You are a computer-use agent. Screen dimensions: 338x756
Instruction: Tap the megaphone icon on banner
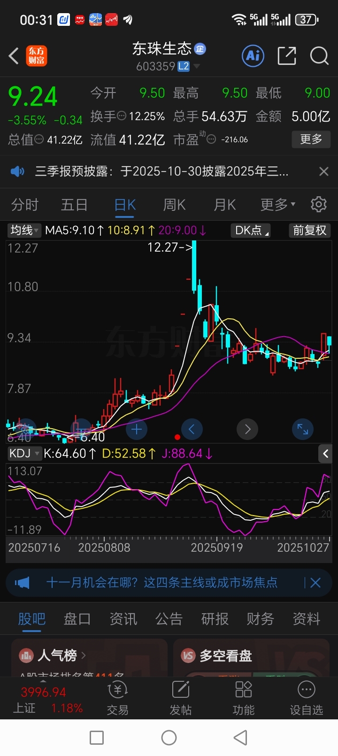click(22, 583)
